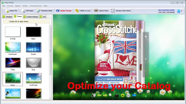Click the user avatar icon
The height and width of the screenshot is (104, 186).
(179, 11)
